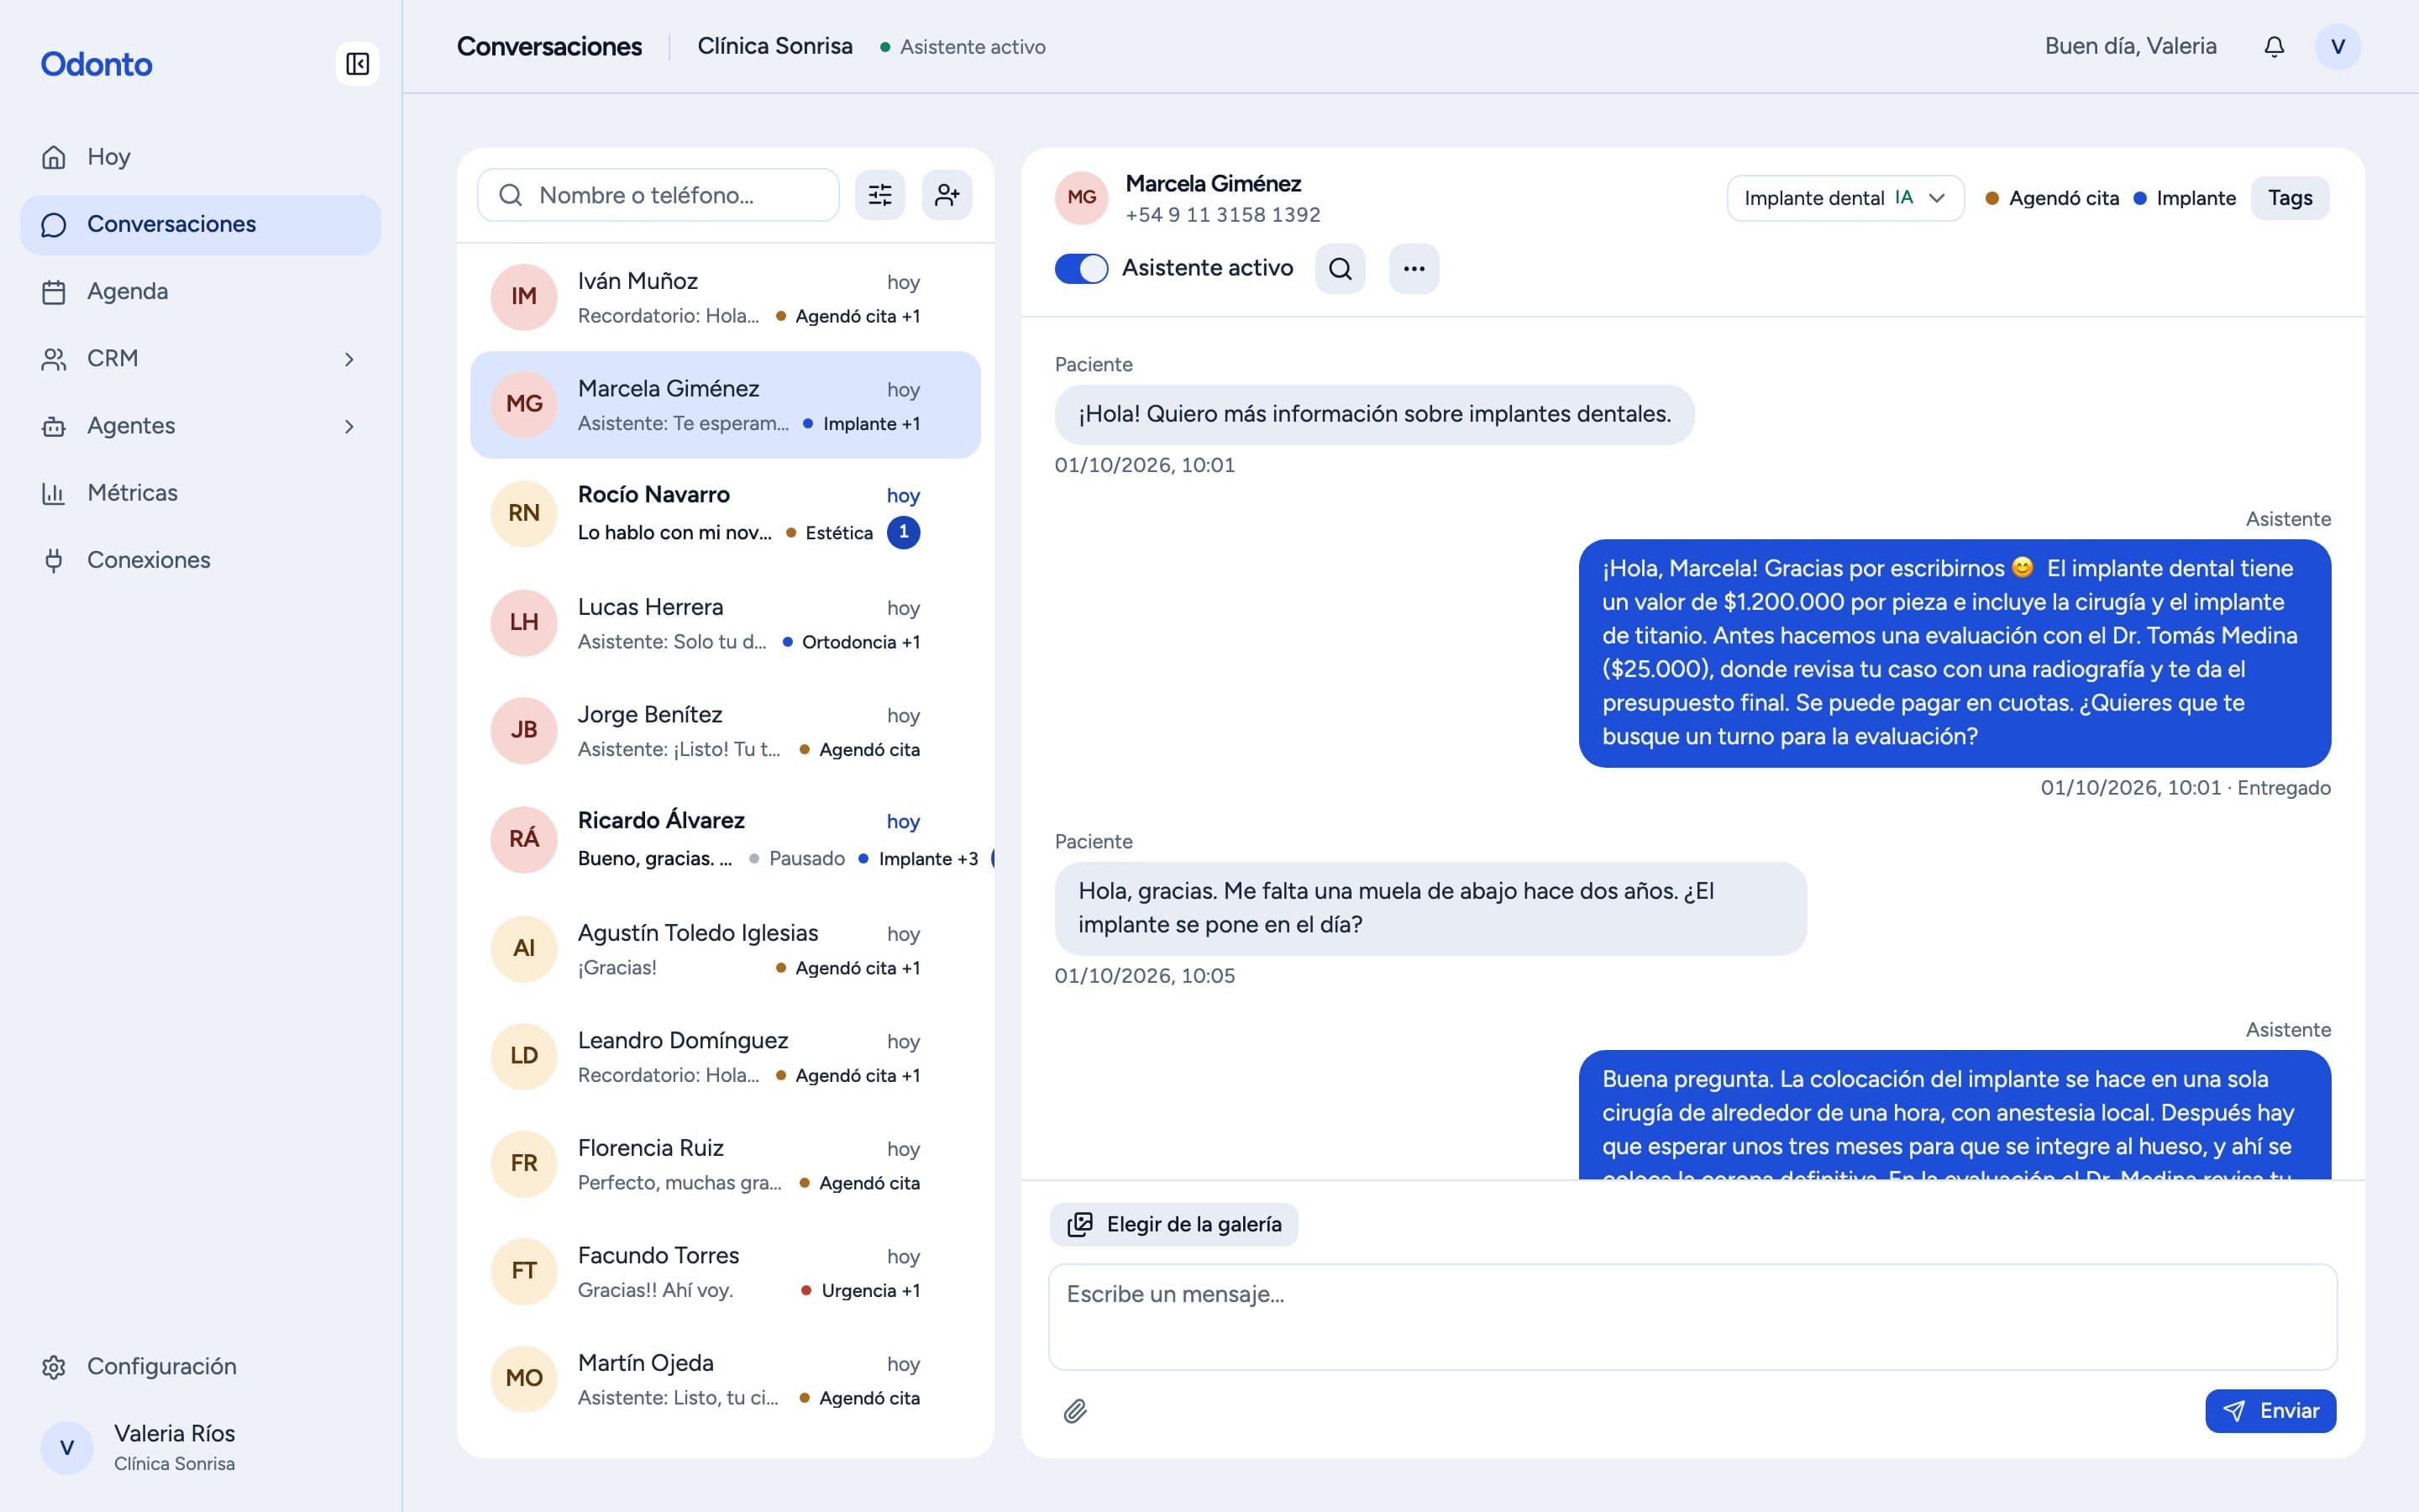2419x1512 pixels.
Task: Go to Conversaciones in sidebar
Action: (200, 224)
